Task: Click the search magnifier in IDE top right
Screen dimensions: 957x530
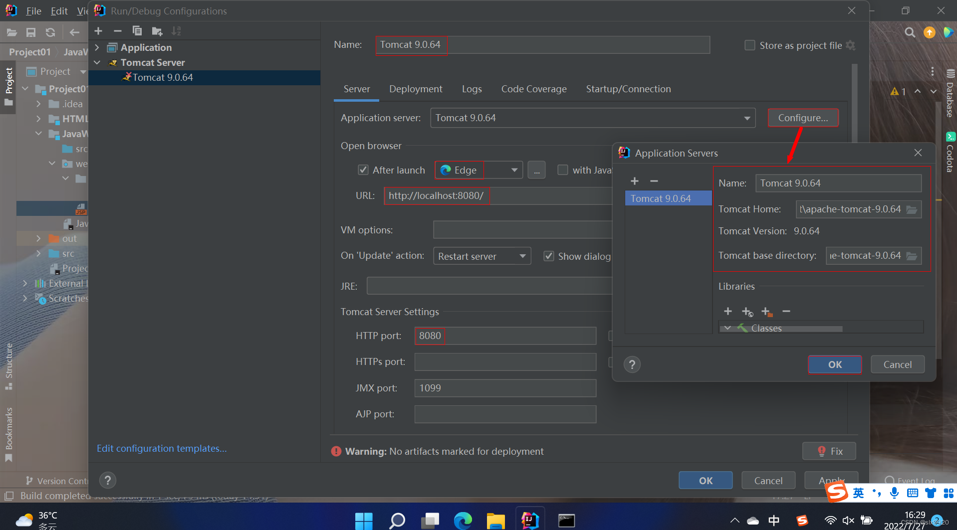Action: (910, 32)
